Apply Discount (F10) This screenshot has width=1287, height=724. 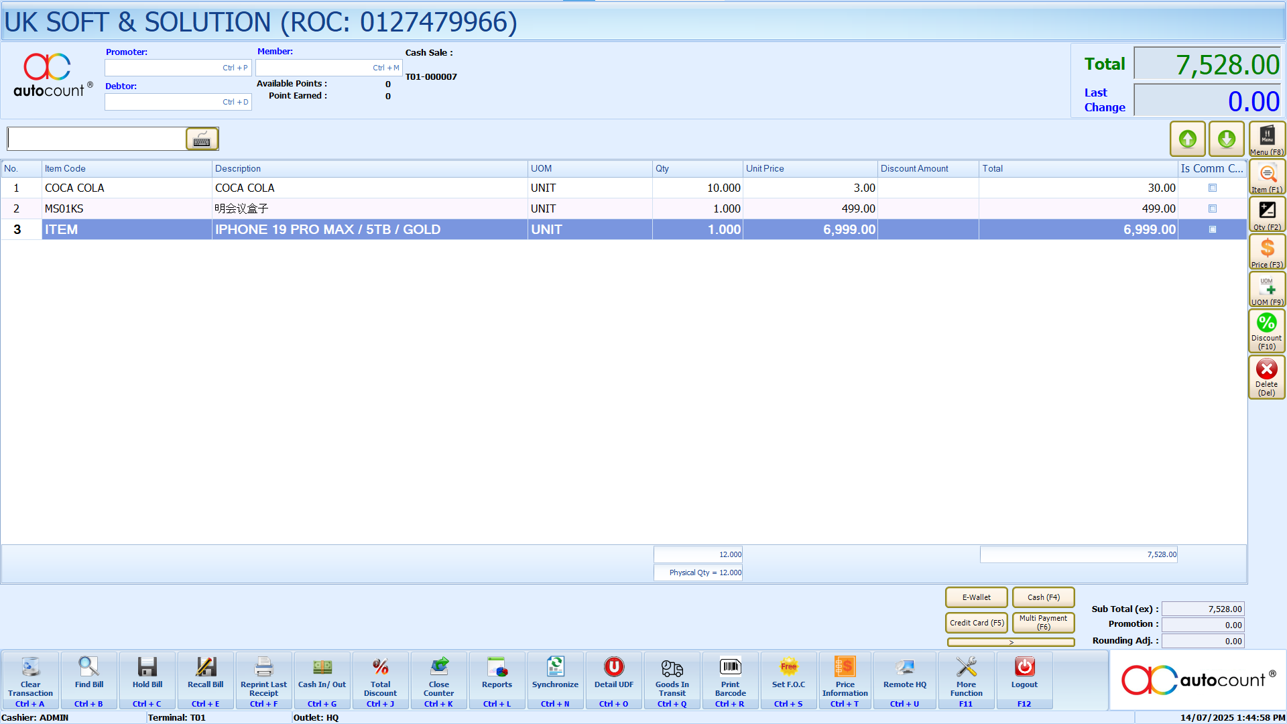(1266, 331)
